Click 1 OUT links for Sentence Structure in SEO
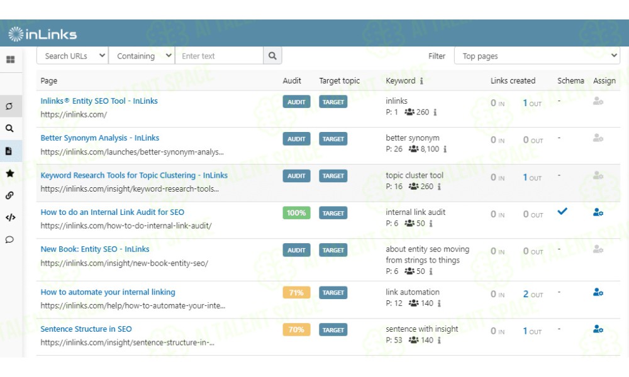 [x=532, y=331]
